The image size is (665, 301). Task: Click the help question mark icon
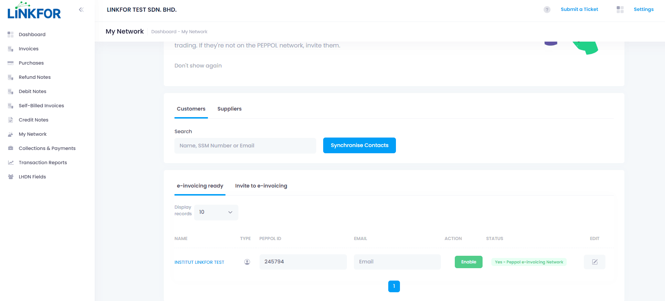pyautogui.click(x=547, y=9)
